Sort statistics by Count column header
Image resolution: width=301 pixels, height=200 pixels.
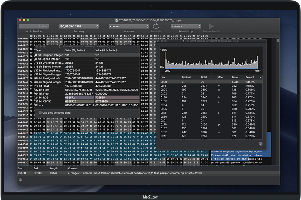(x=235, y=77)
